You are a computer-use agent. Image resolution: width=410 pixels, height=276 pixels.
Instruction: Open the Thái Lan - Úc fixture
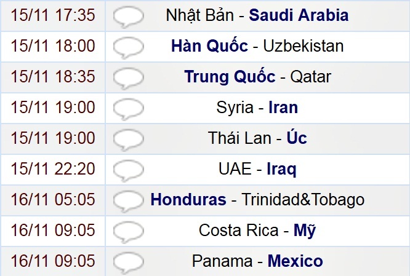point(257,138)
